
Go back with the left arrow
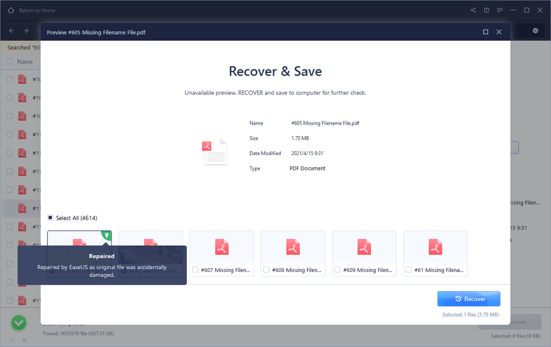12,31
